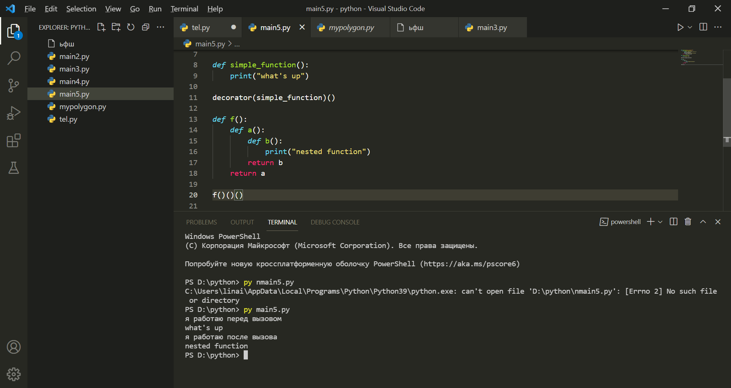Select main5.py in Explorer tree
The image size is (731, 388).
click(x=101, y=94)
